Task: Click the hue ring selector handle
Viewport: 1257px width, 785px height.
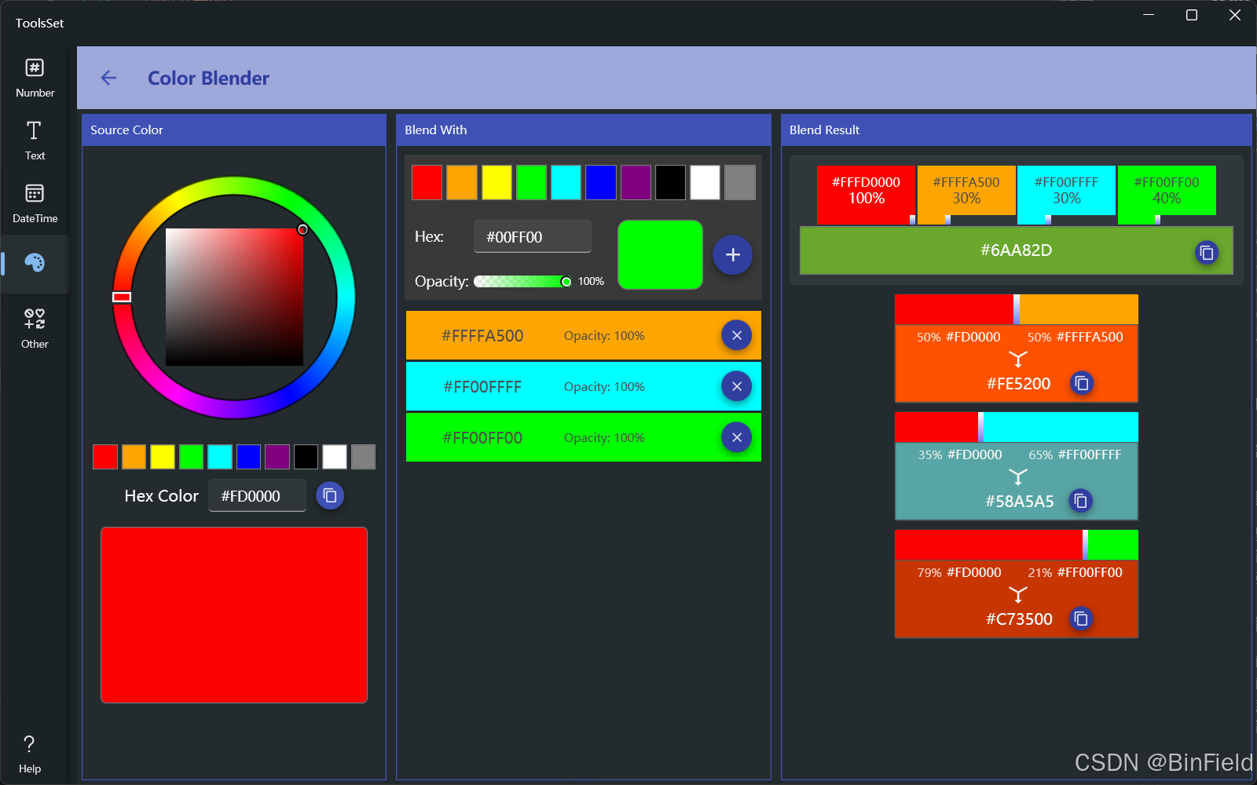Action: pos(122,297)
